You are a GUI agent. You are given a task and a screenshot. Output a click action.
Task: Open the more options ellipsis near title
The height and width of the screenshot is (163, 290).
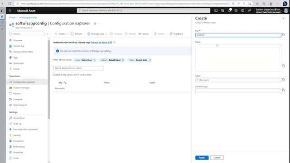tap(101, 24)
